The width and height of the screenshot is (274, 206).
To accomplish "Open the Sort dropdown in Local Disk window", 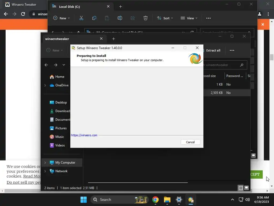I will coord(165,18).
